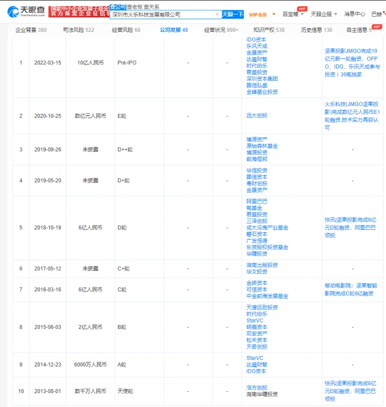
Task: Open investor link 远大创投
Action: [x=257, y=116]
